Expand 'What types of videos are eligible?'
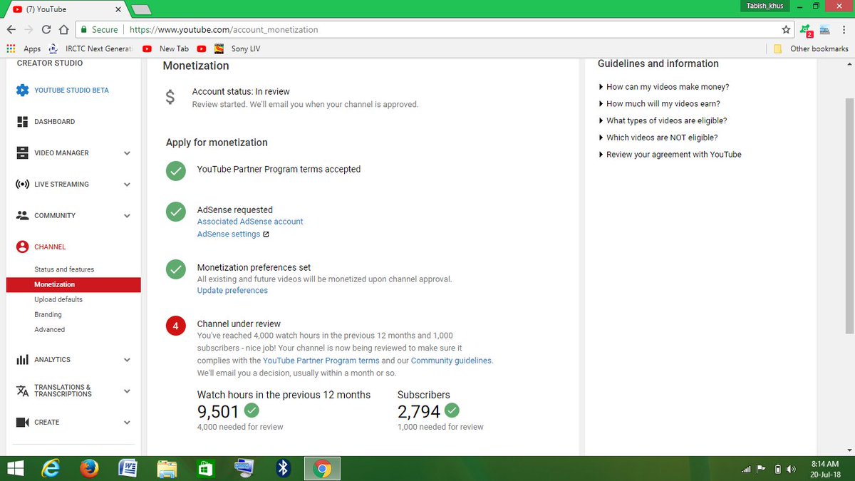Viewport: 855px width, 481px height. (x=662, y=121)
